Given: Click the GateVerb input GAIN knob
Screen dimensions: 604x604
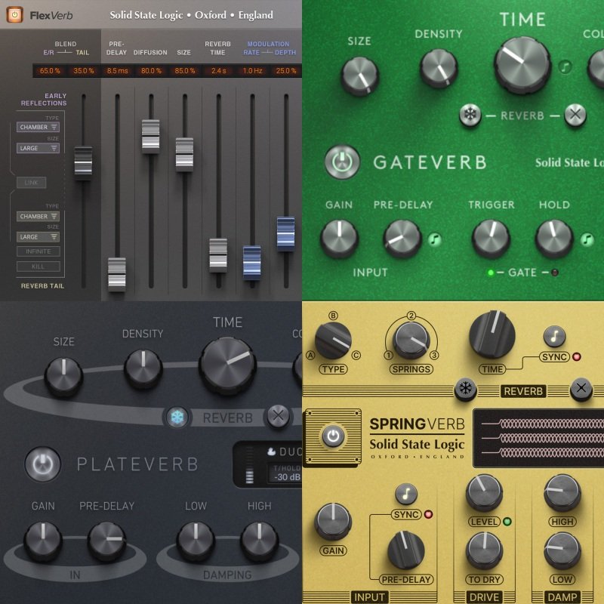Looking at the screenshot, I should [339, 238].
